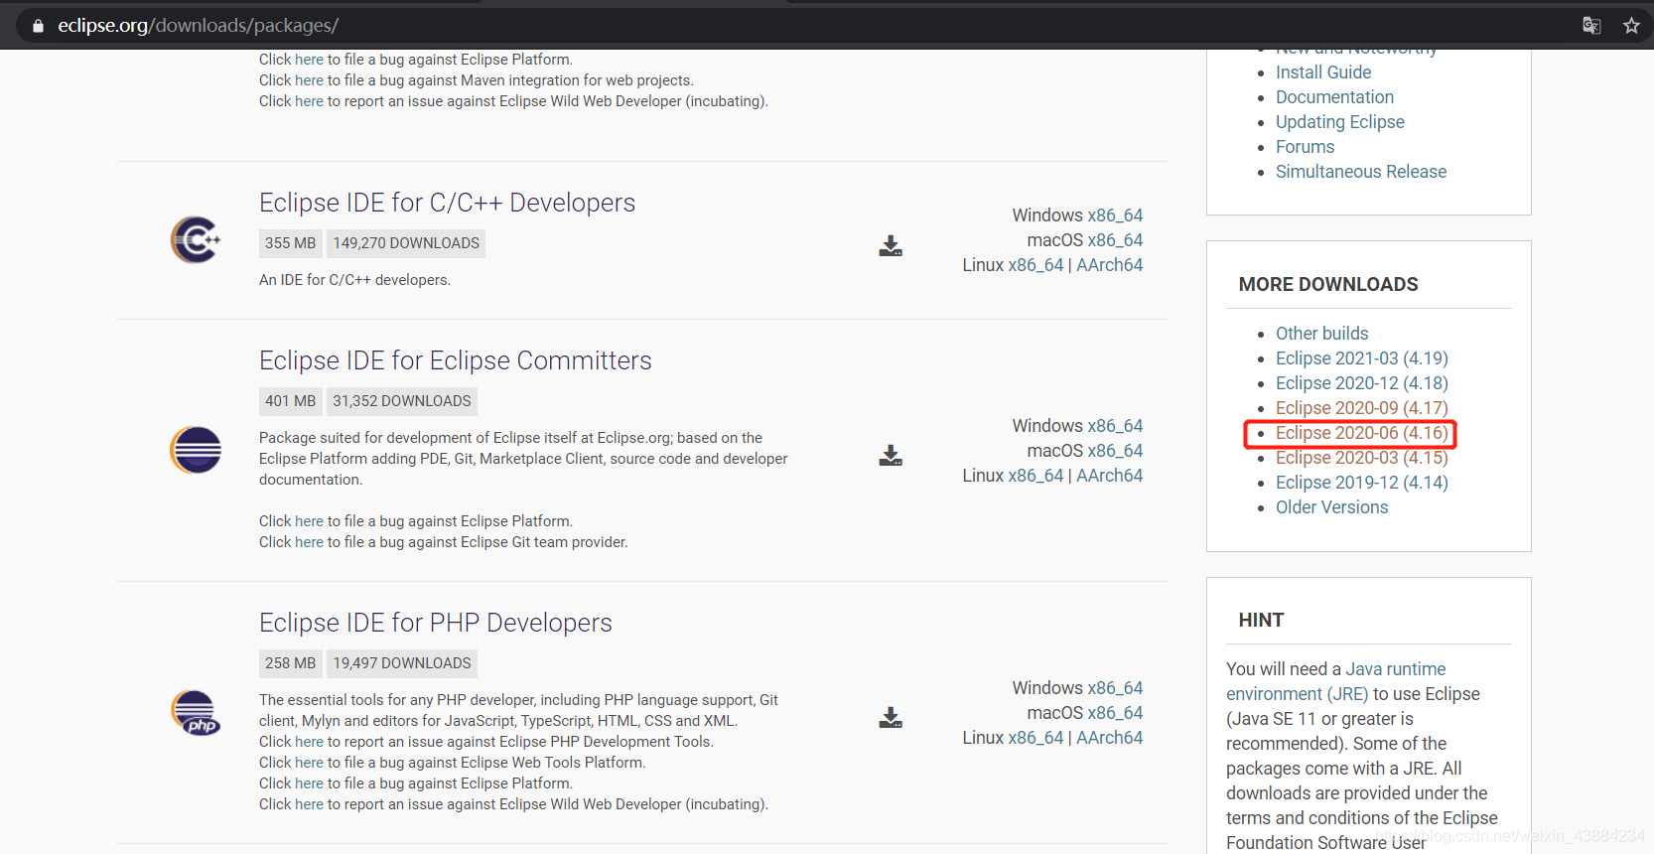Bookmark this page with the star icon

[1631, 26]
